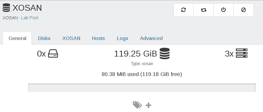Open the Hosts tab
263x112 pixels.
[98, 38]
